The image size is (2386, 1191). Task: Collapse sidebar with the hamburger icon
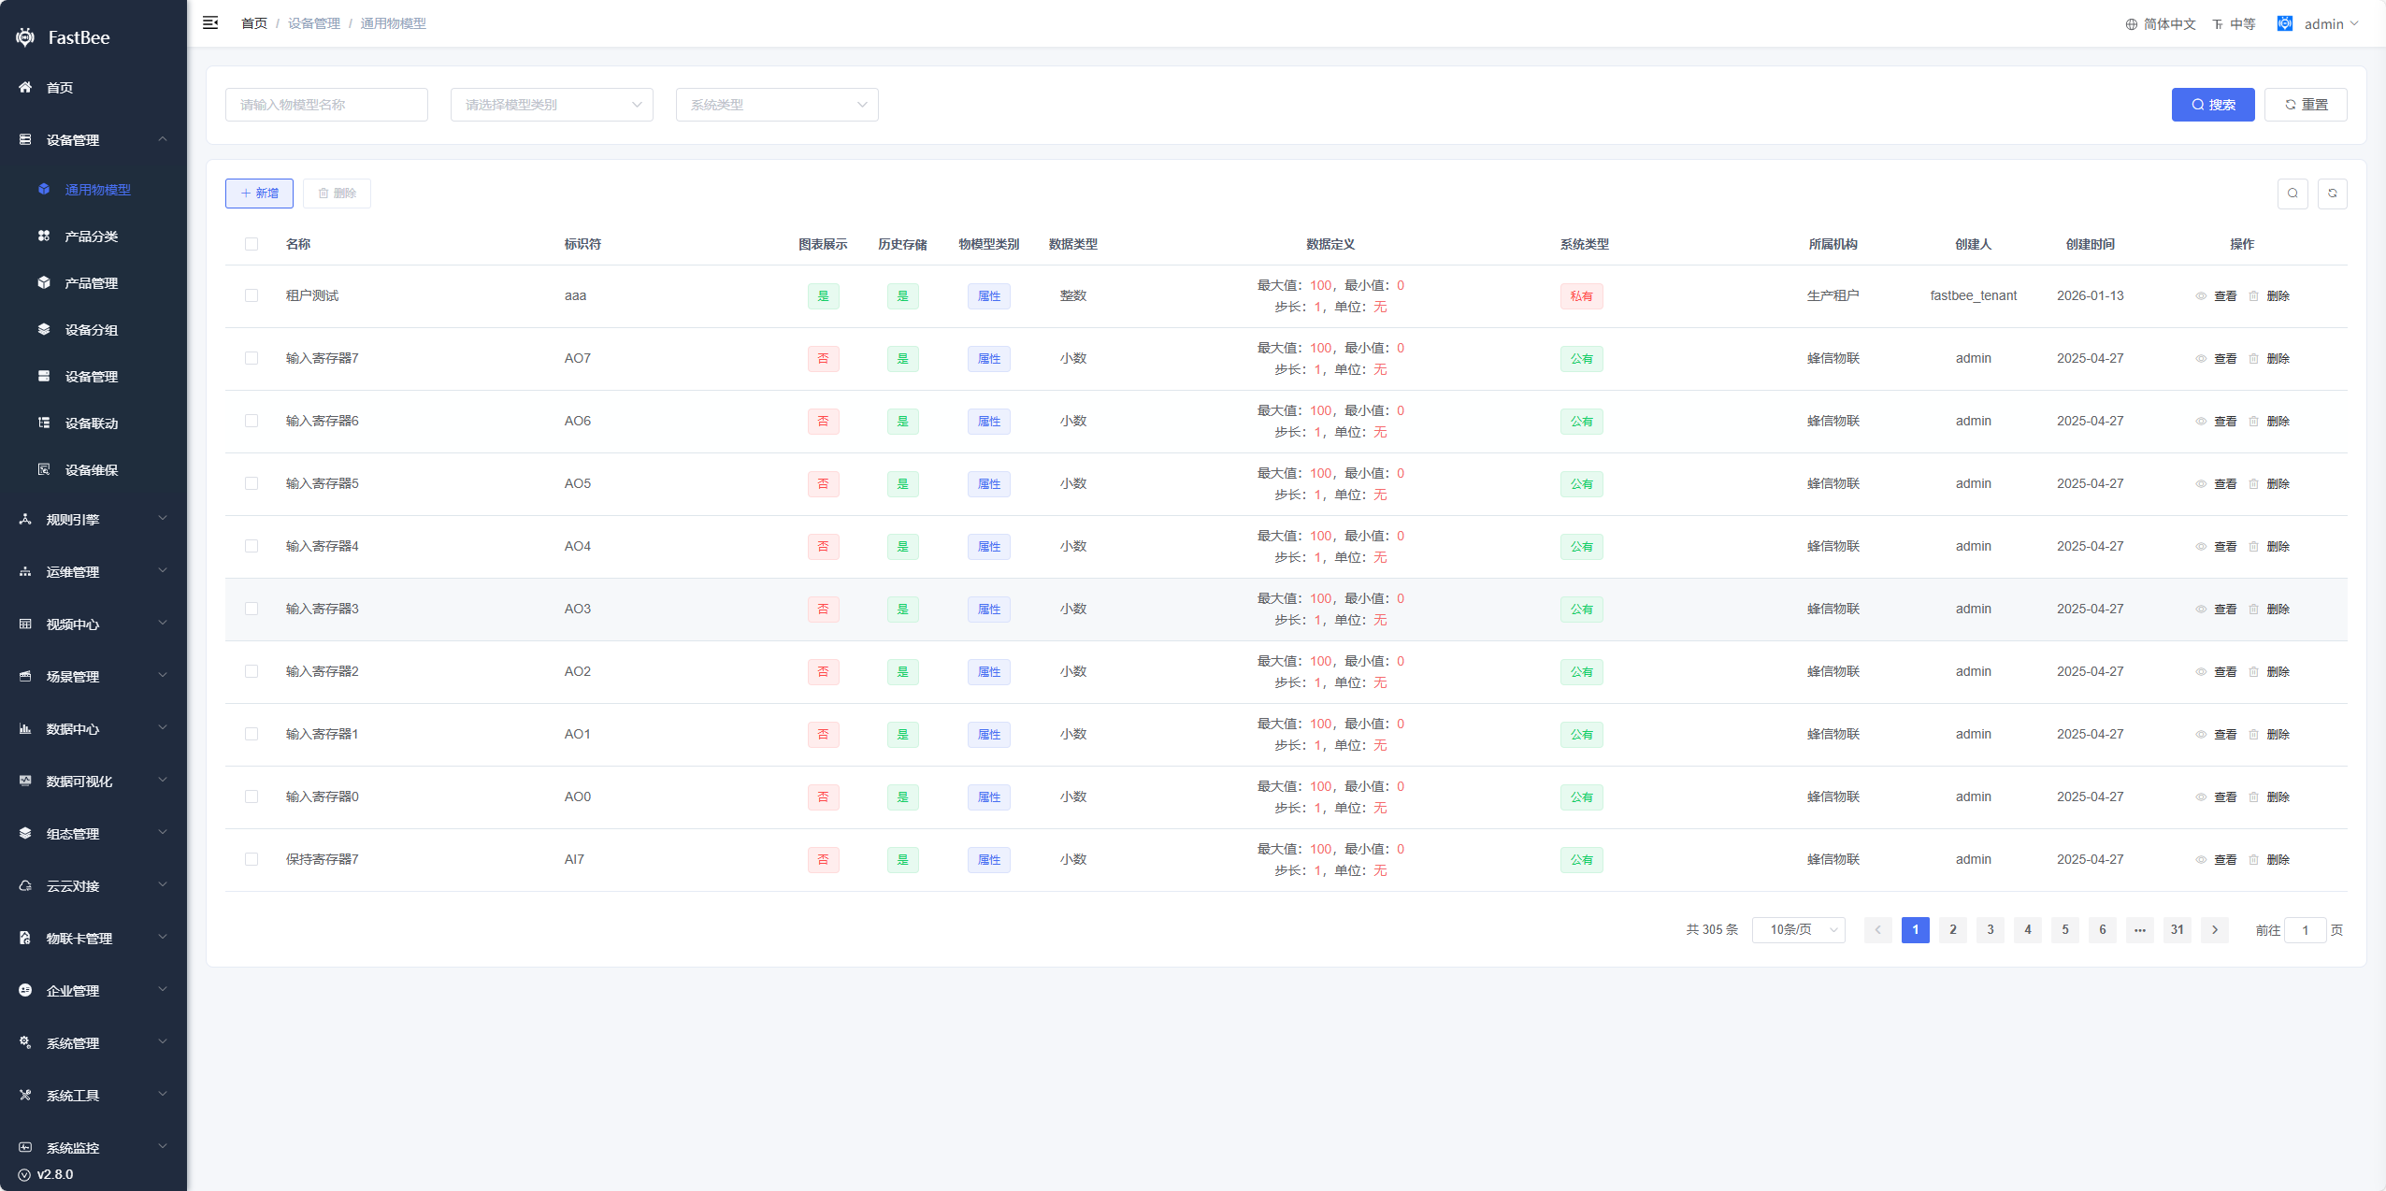pyautogui.click(x=210, y=22)
